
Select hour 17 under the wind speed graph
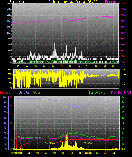pos(88,66)
